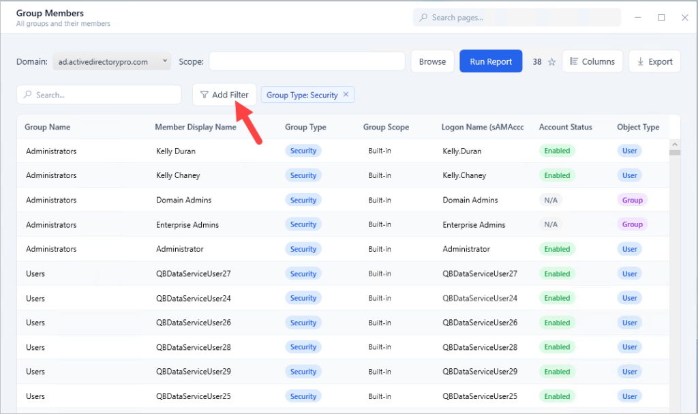Click QBDataServiceUser24 display name
Viewport: 698px width, 414px height.
193,299
